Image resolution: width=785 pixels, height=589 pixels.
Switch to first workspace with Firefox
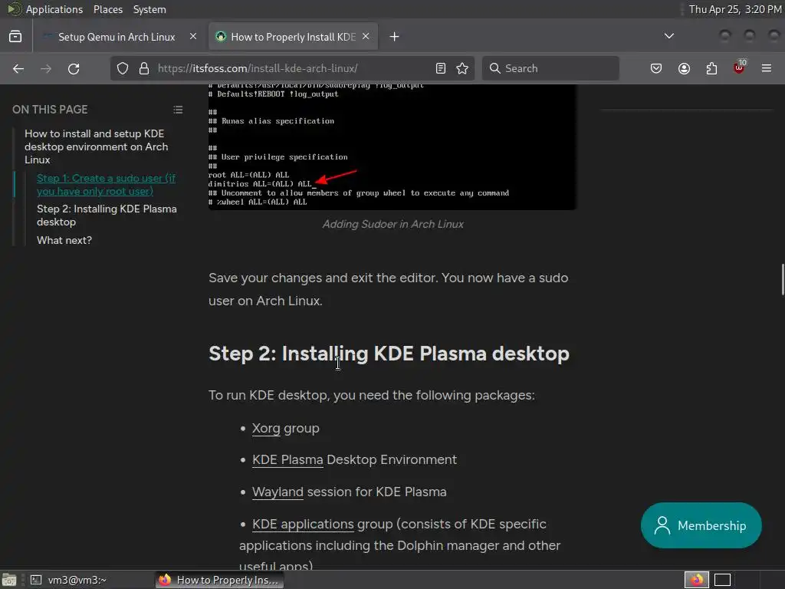click(x=696, y=580)
